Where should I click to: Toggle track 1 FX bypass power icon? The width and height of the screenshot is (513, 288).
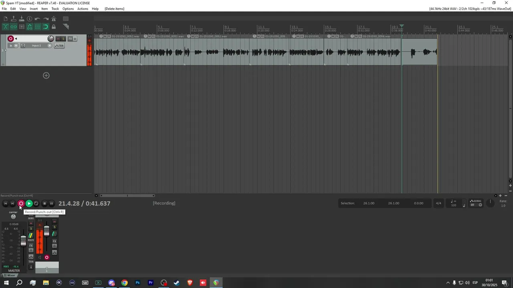point(75,39)
